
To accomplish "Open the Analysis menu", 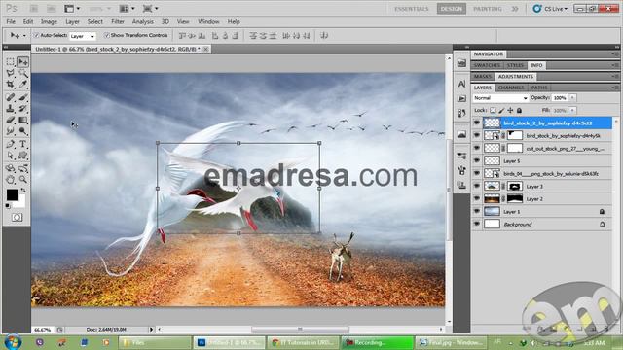I will tap(143, 21).
